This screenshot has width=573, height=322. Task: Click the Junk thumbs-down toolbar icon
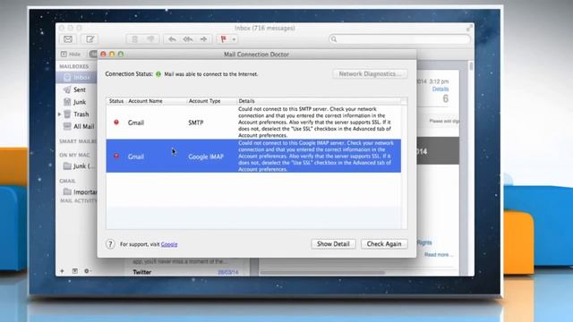(x=150, y=39)
